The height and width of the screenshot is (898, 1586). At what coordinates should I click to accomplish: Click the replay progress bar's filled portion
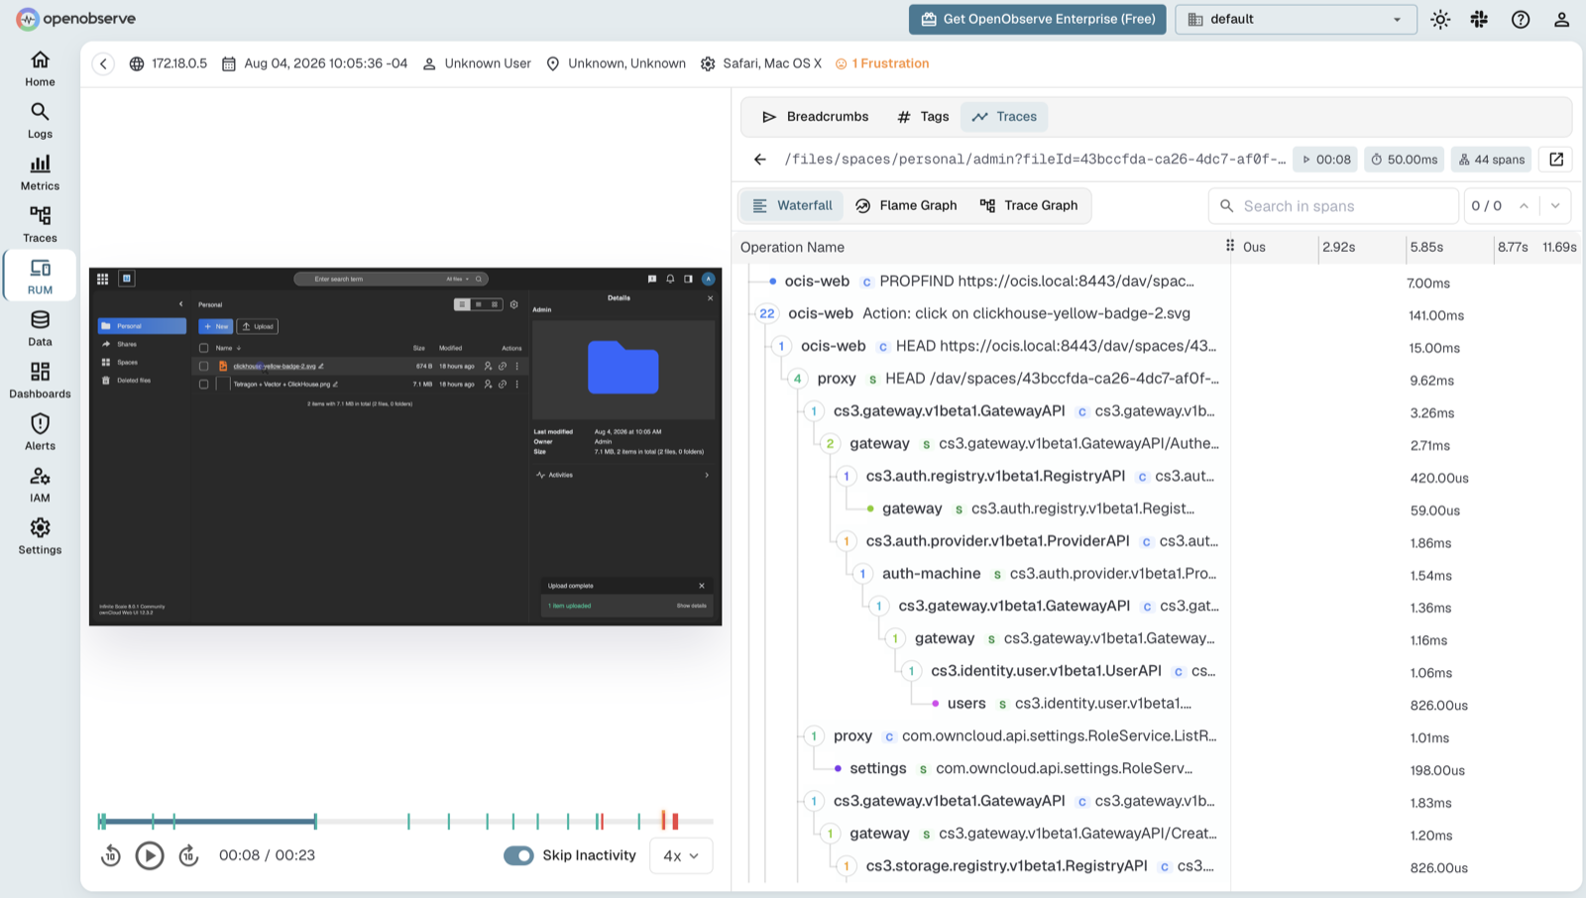coord(207,822)
